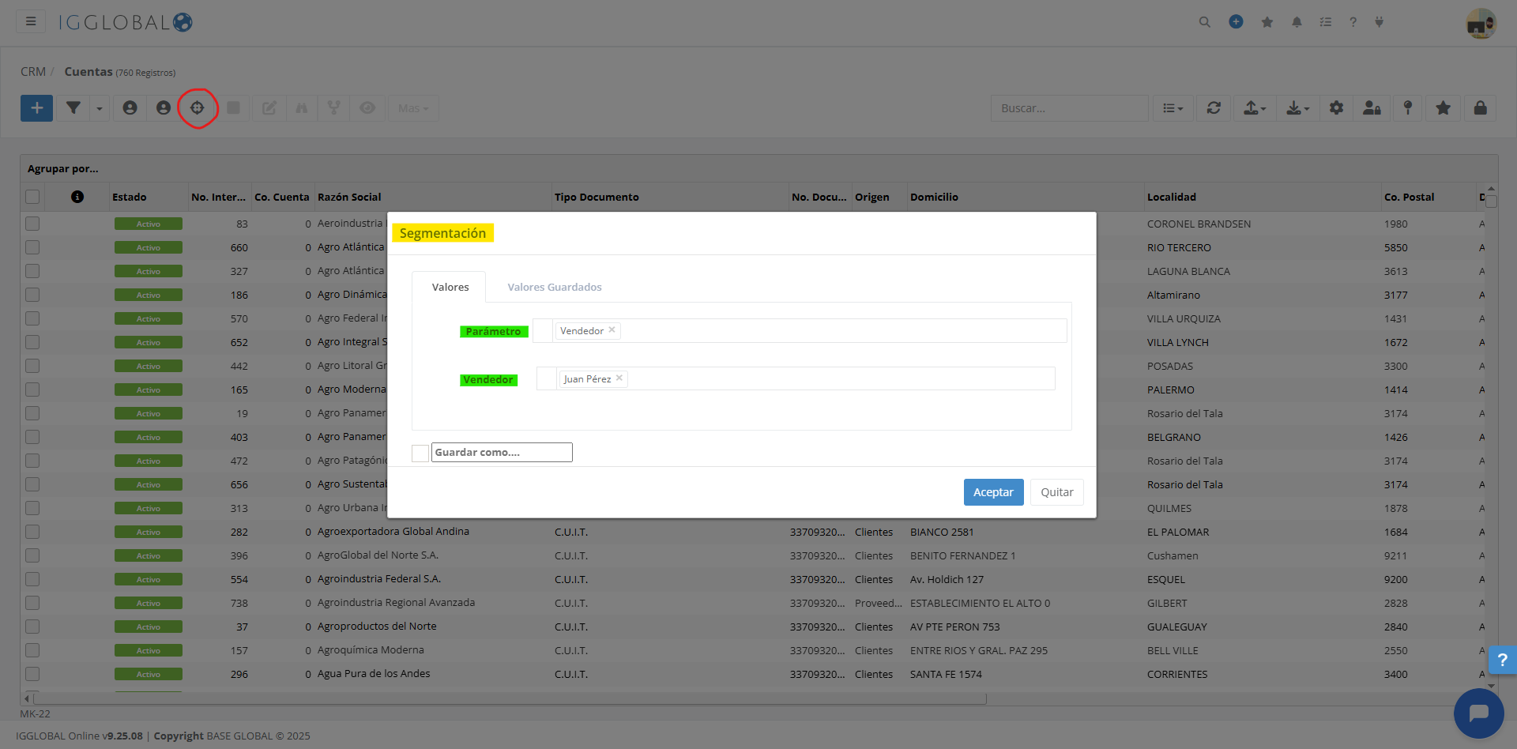Open the chat bubble widget

point(1478,713)
